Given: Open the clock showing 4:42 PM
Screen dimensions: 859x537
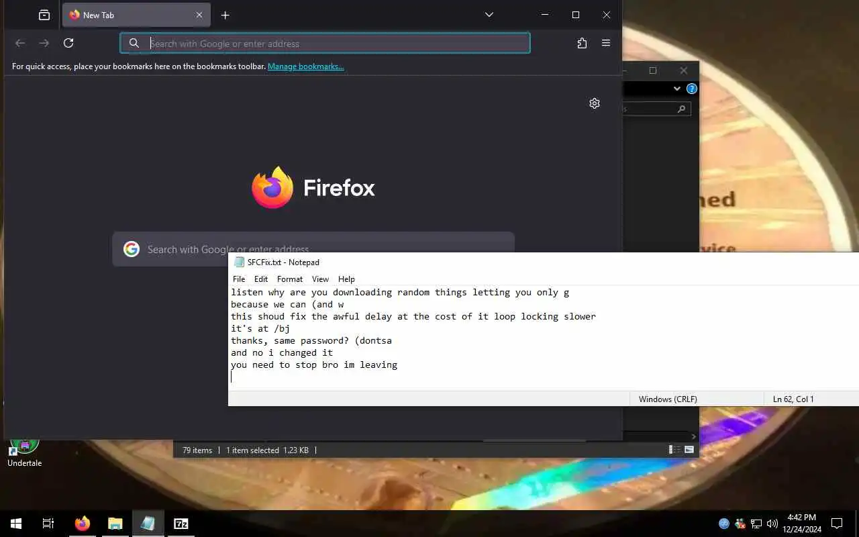Looking at the screenshot, I should (801, 524).
